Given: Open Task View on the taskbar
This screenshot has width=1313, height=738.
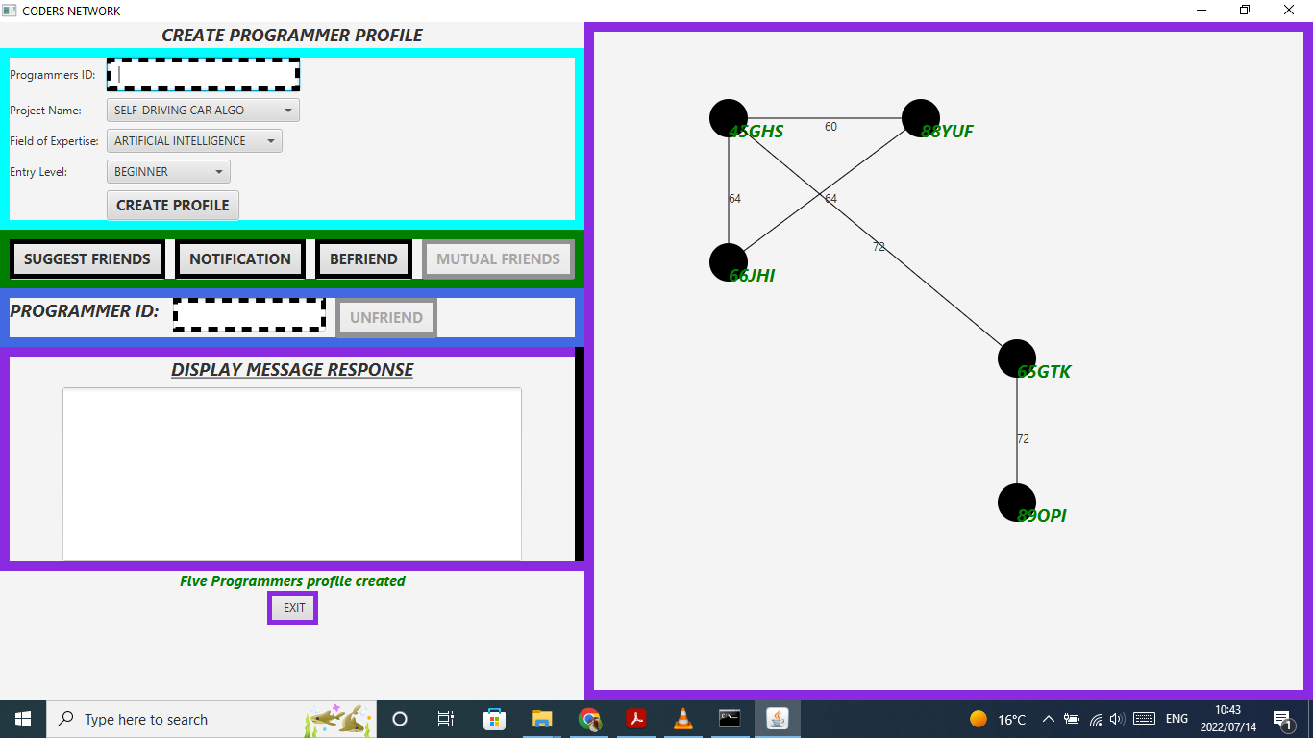Looking at the screenshot, I should 446,719.
